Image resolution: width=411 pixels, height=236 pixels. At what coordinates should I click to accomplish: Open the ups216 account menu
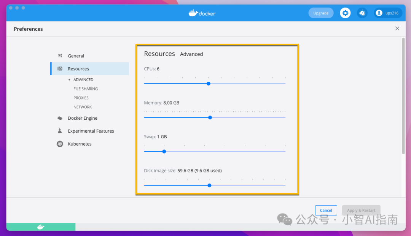[388, 13]
